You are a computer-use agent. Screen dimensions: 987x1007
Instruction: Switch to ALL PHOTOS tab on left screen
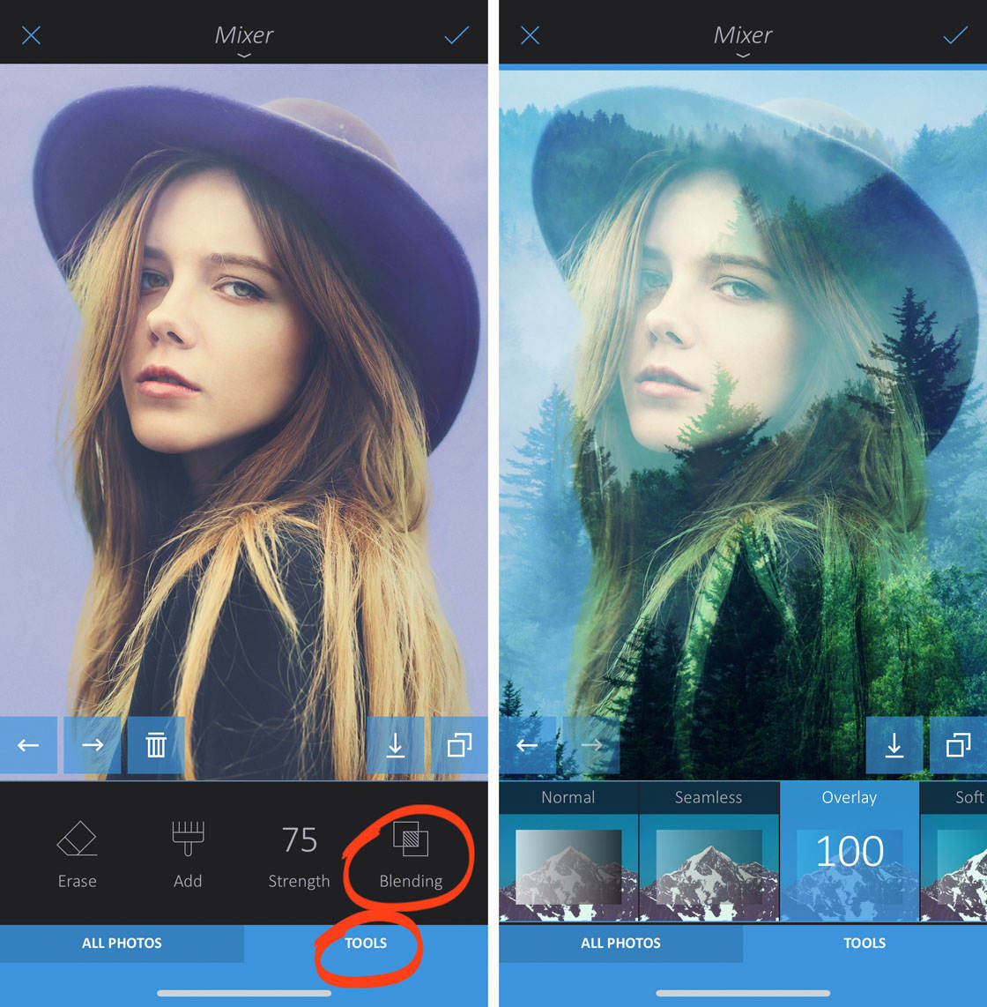coord(122,943)
